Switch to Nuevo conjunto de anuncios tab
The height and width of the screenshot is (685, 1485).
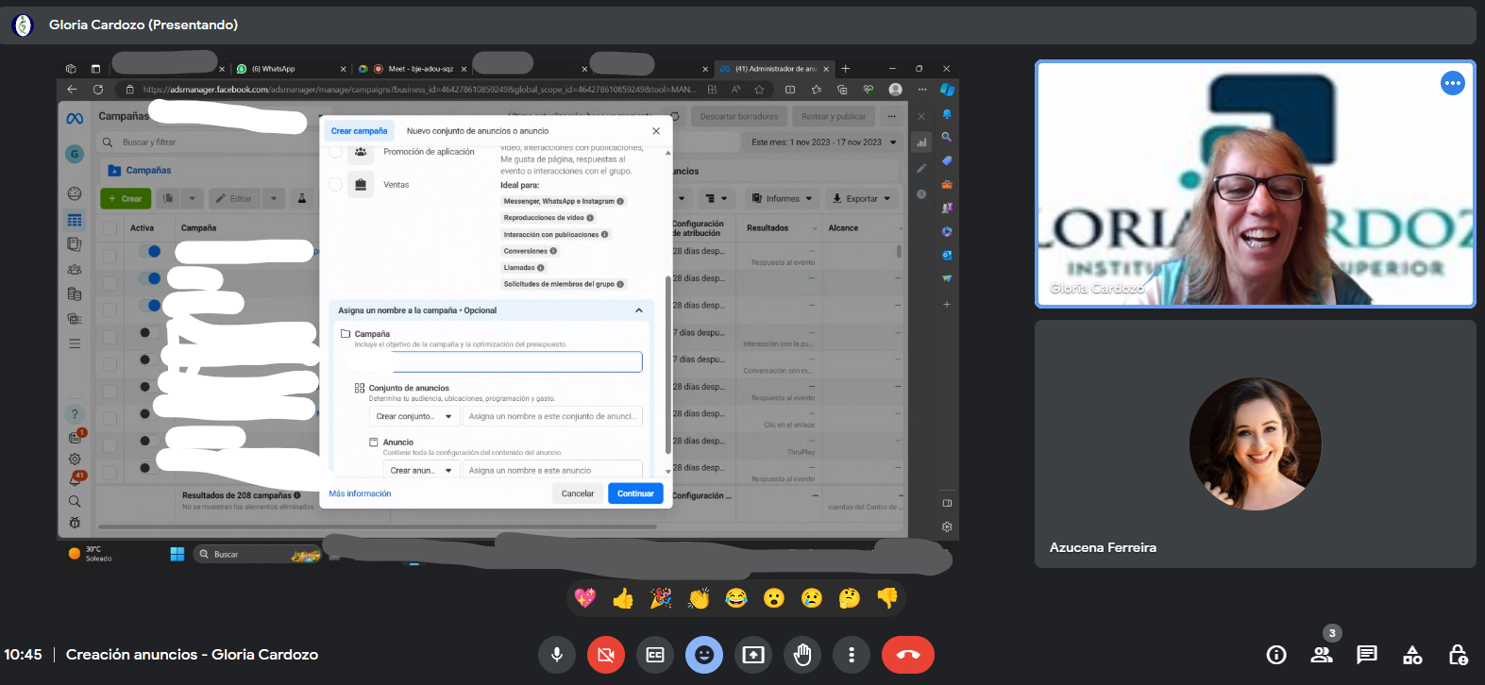click(477, 131)
